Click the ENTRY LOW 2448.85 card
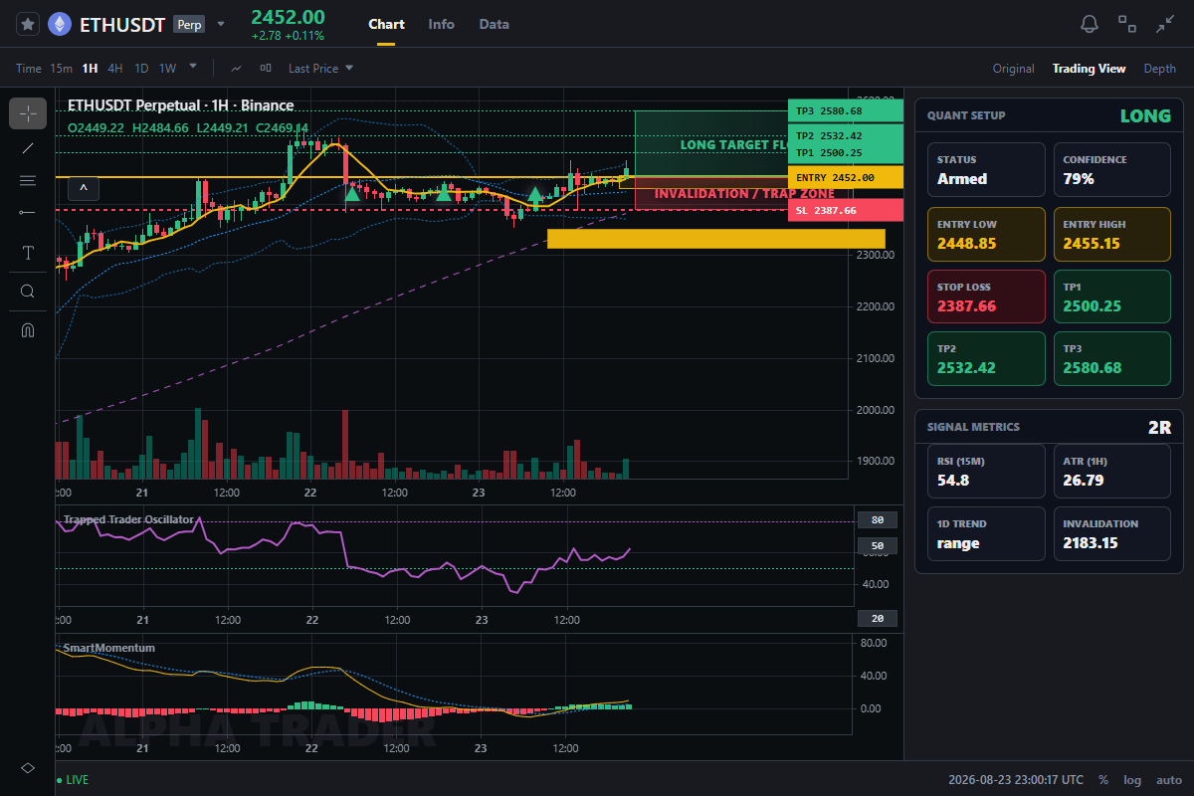Viewport: 1194px width, 796px height. click(986, 234)
